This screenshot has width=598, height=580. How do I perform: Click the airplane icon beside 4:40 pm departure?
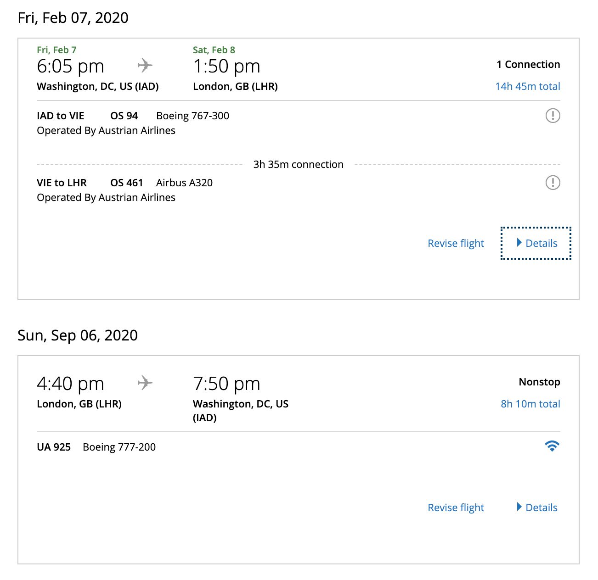point(145,383)
